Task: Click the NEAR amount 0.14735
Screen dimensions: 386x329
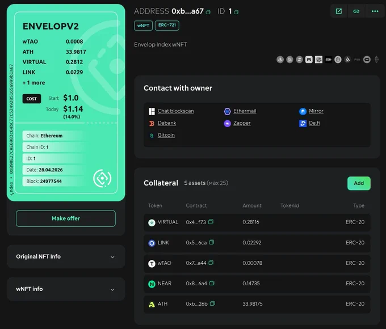Action: tap(251, 284)
